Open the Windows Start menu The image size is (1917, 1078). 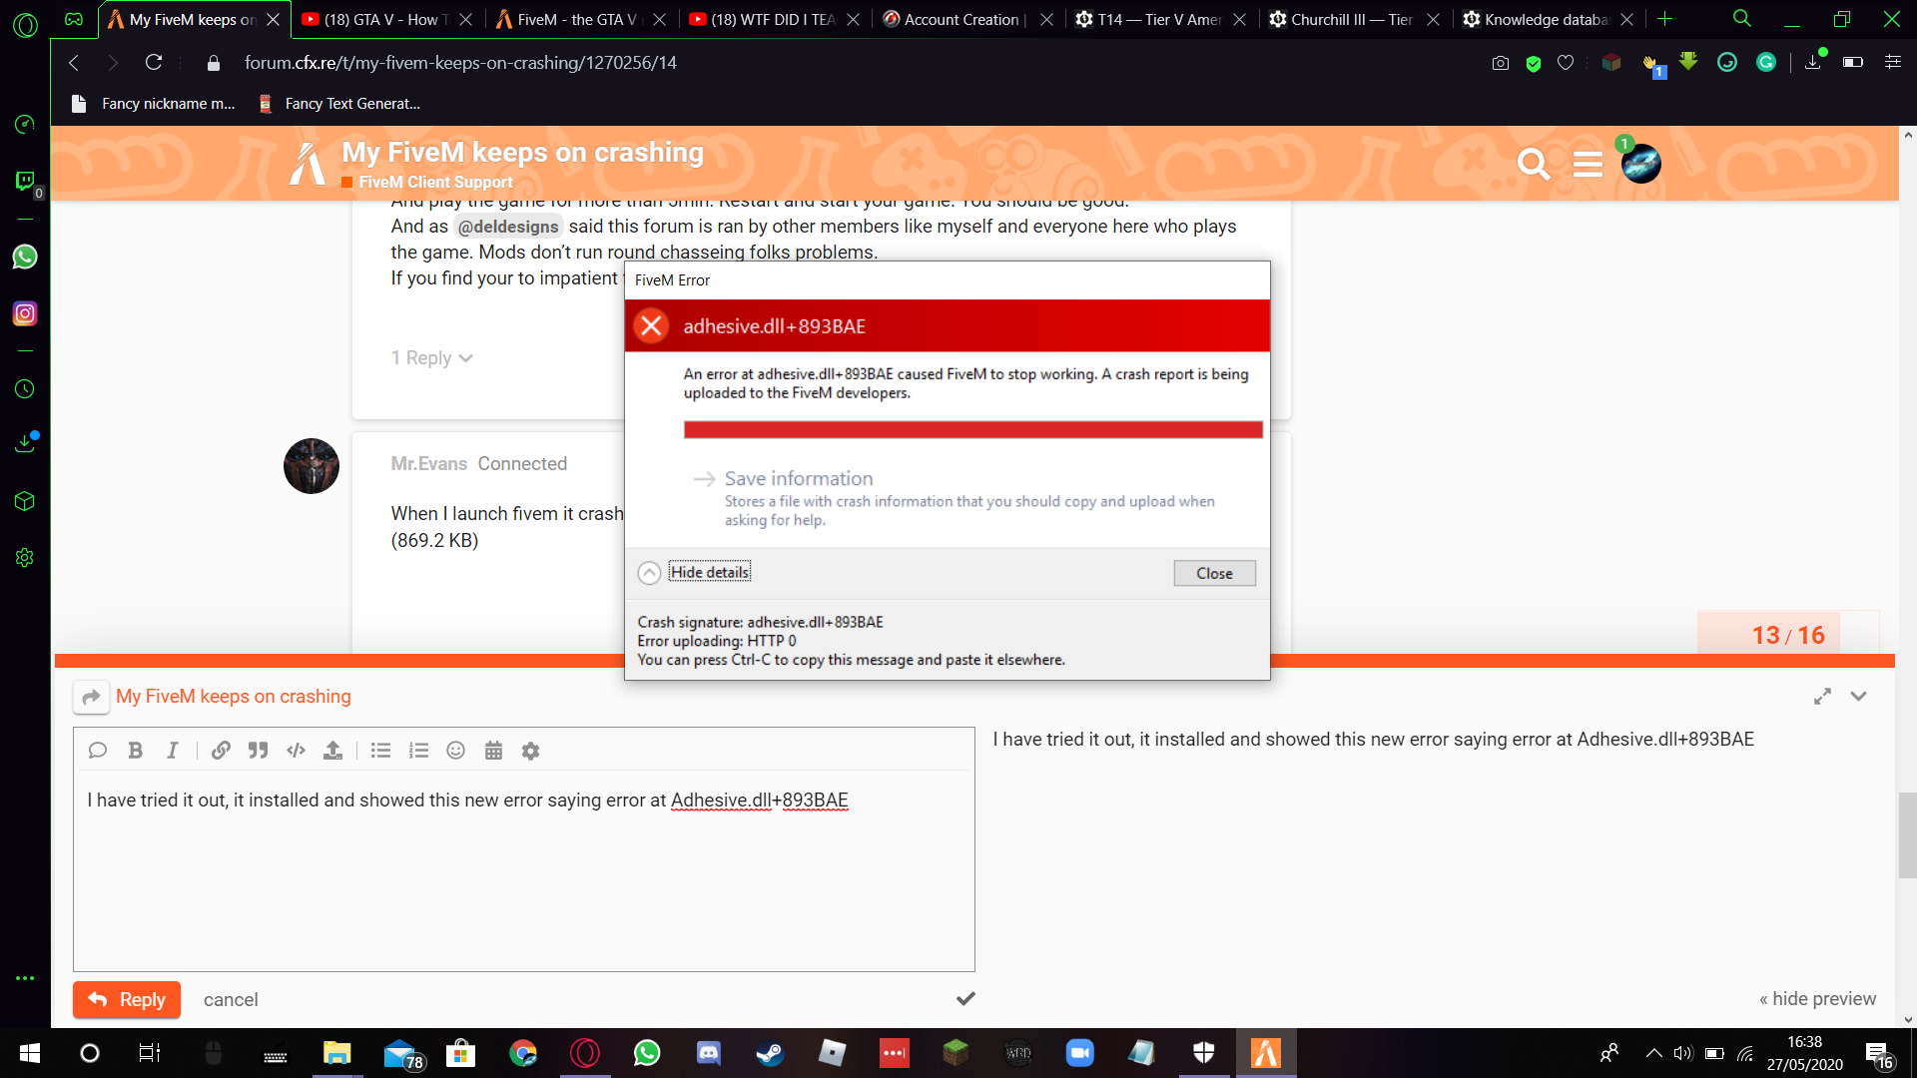point(30,1053)
